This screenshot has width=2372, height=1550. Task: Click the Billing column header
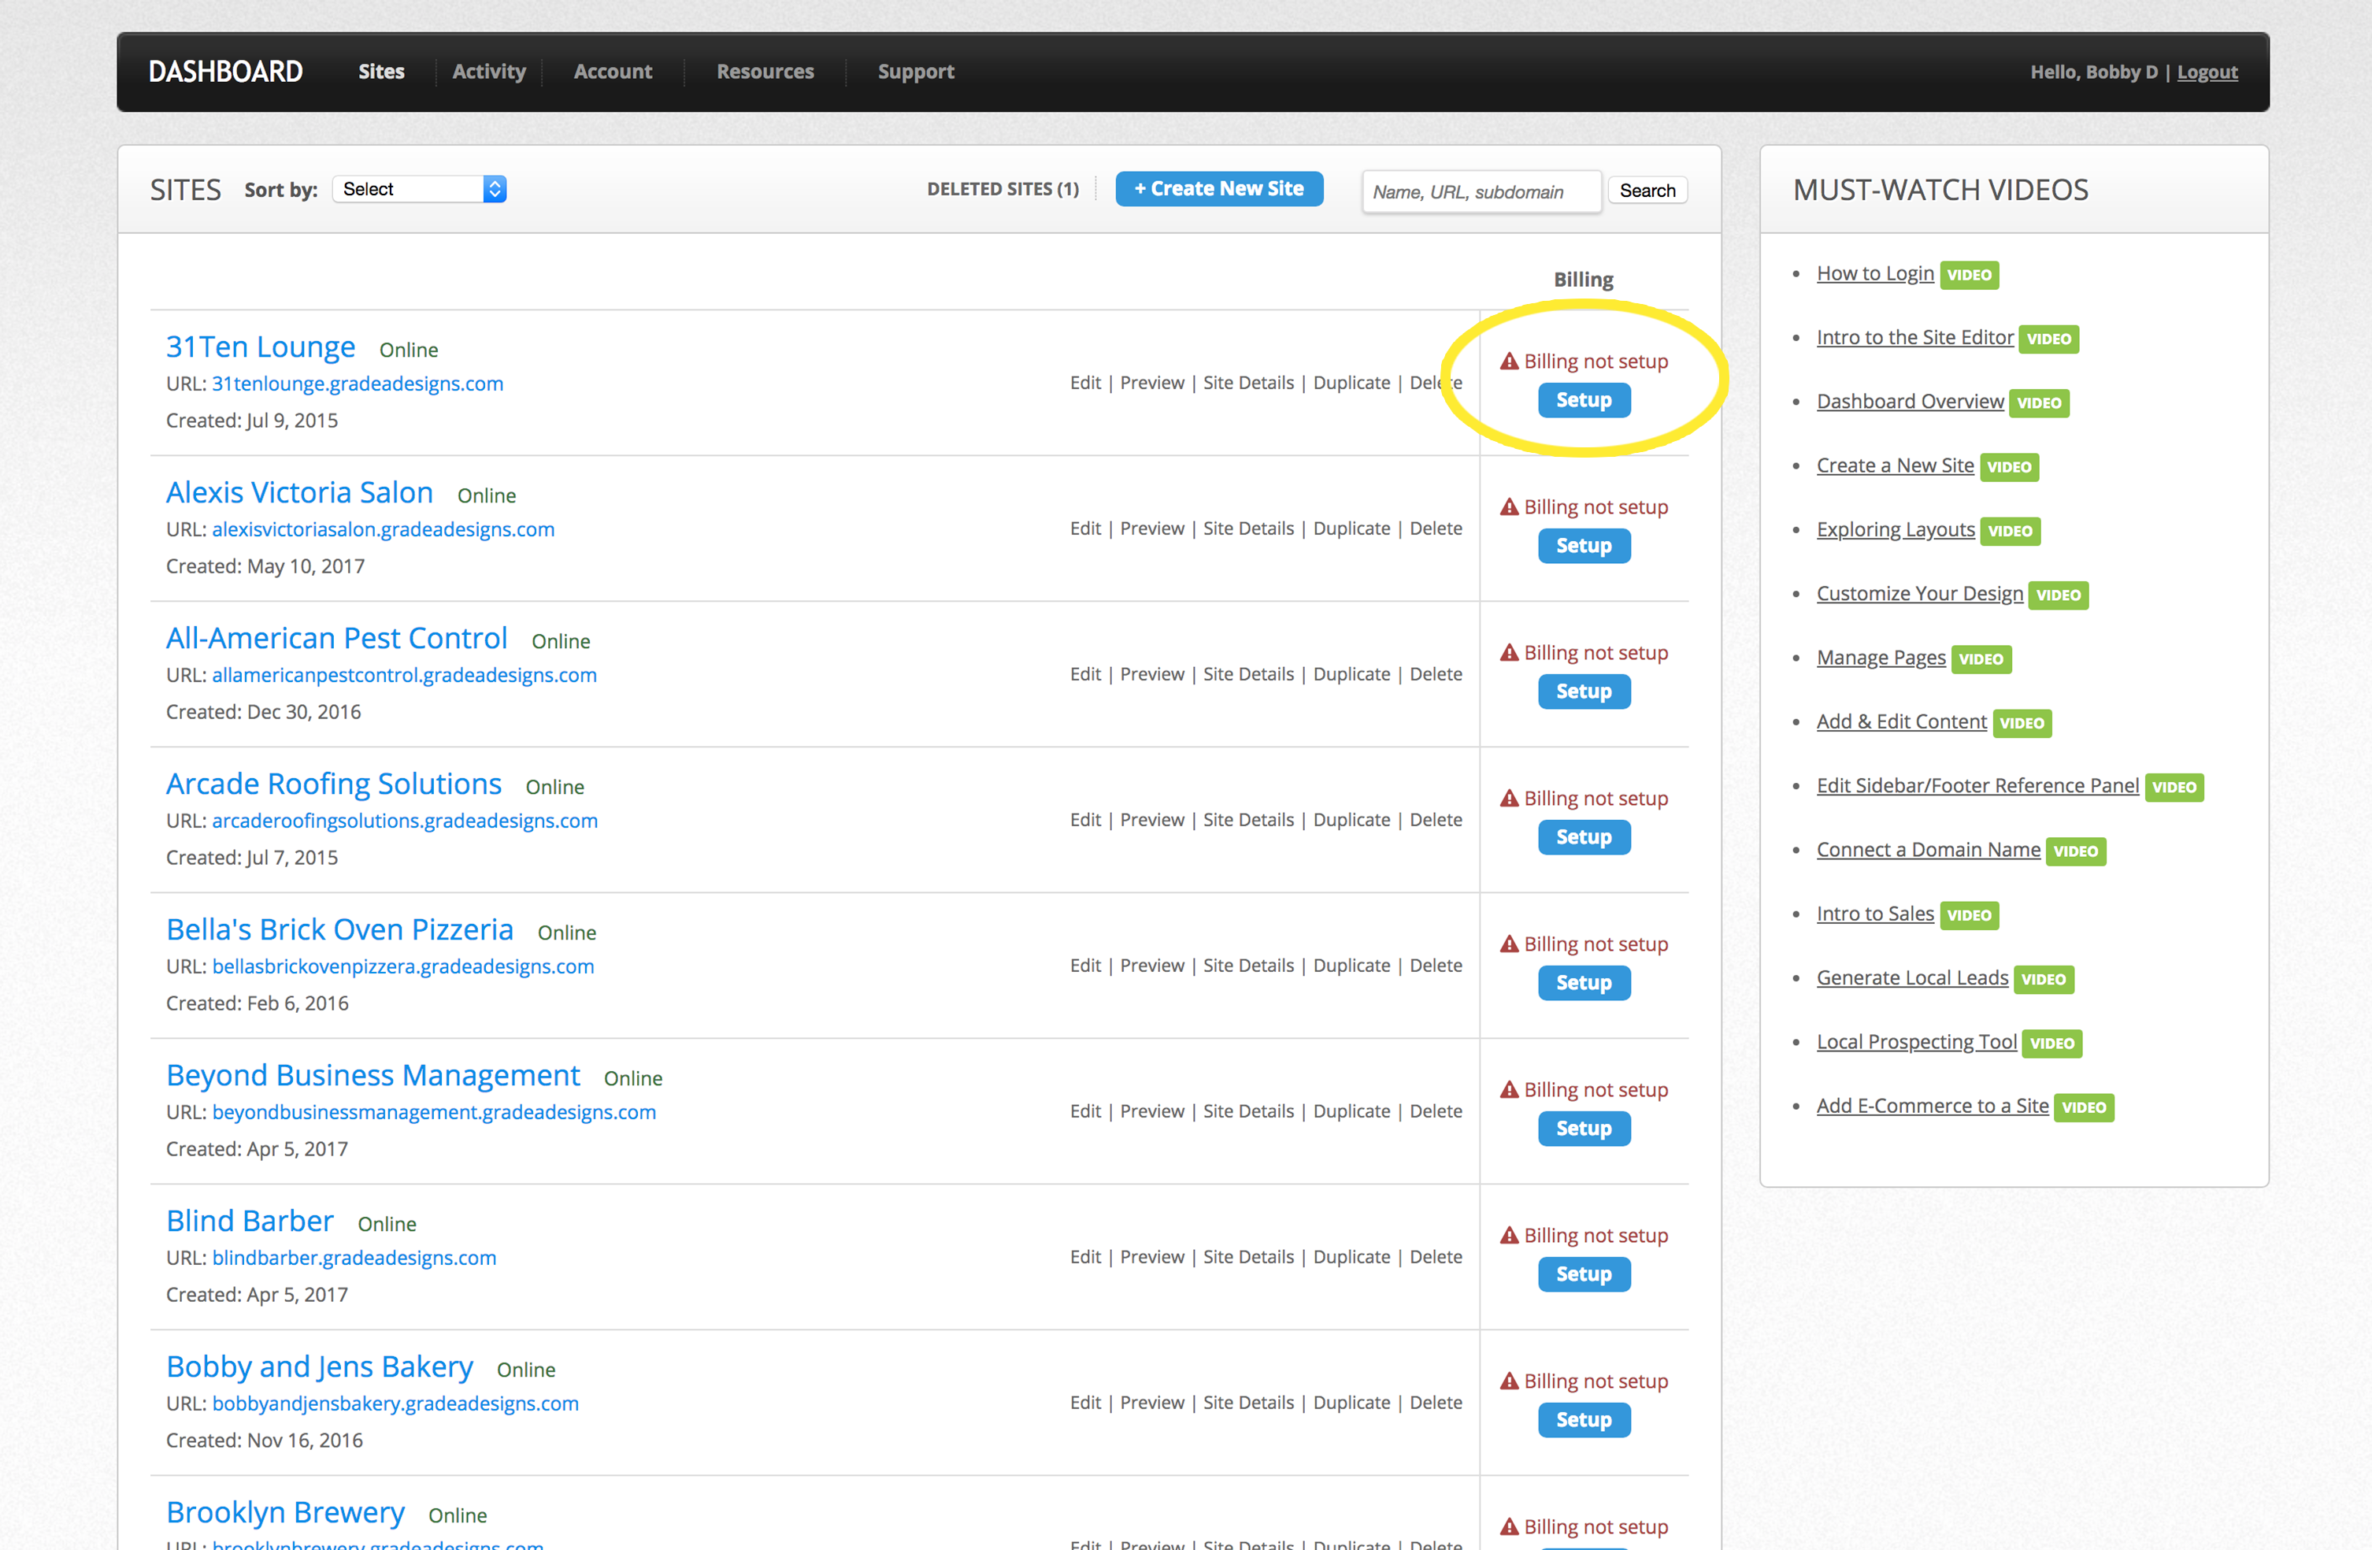tap(1584, 280)
